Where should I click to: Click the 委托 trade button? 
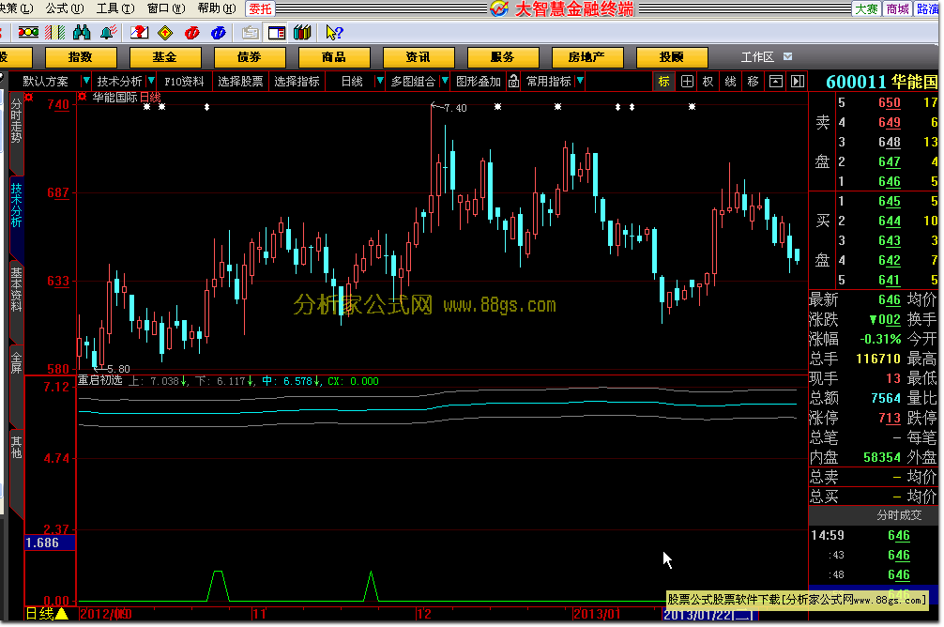click(260, 8)
